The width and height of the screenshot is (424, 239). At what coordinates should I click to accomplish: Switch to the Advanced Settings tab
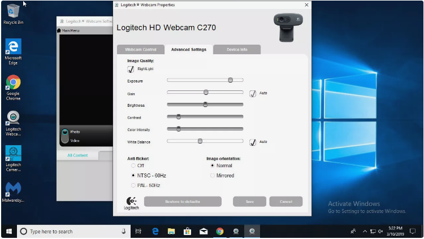[189, 50]
